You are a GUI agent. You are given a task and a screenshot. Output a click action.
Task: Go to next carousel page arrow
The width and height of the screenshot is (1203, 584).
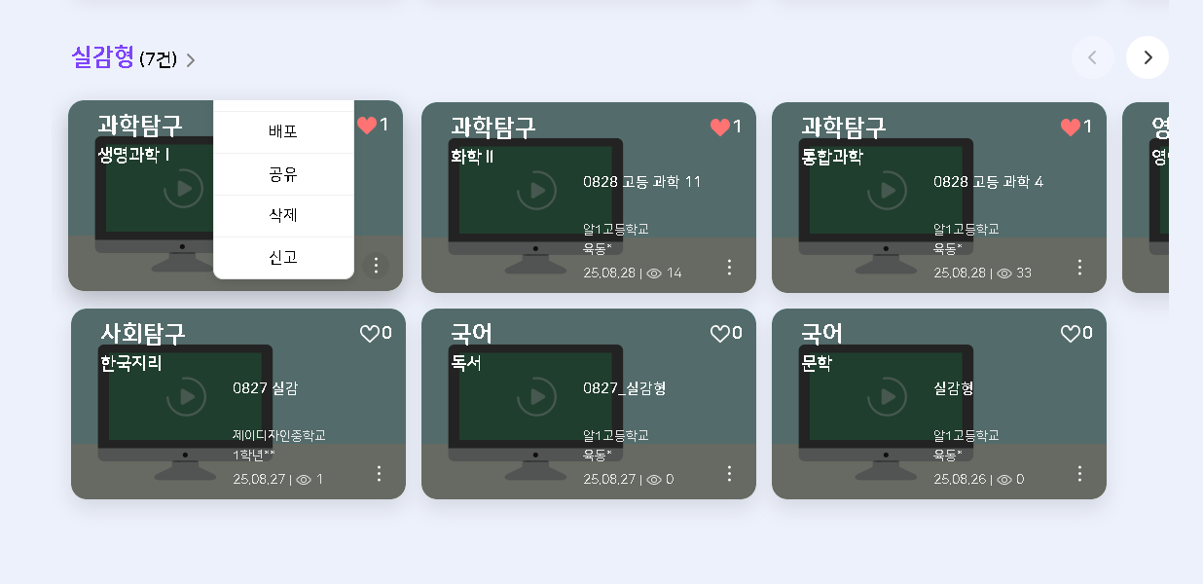pyautogui.click(x=1148, y=57)
